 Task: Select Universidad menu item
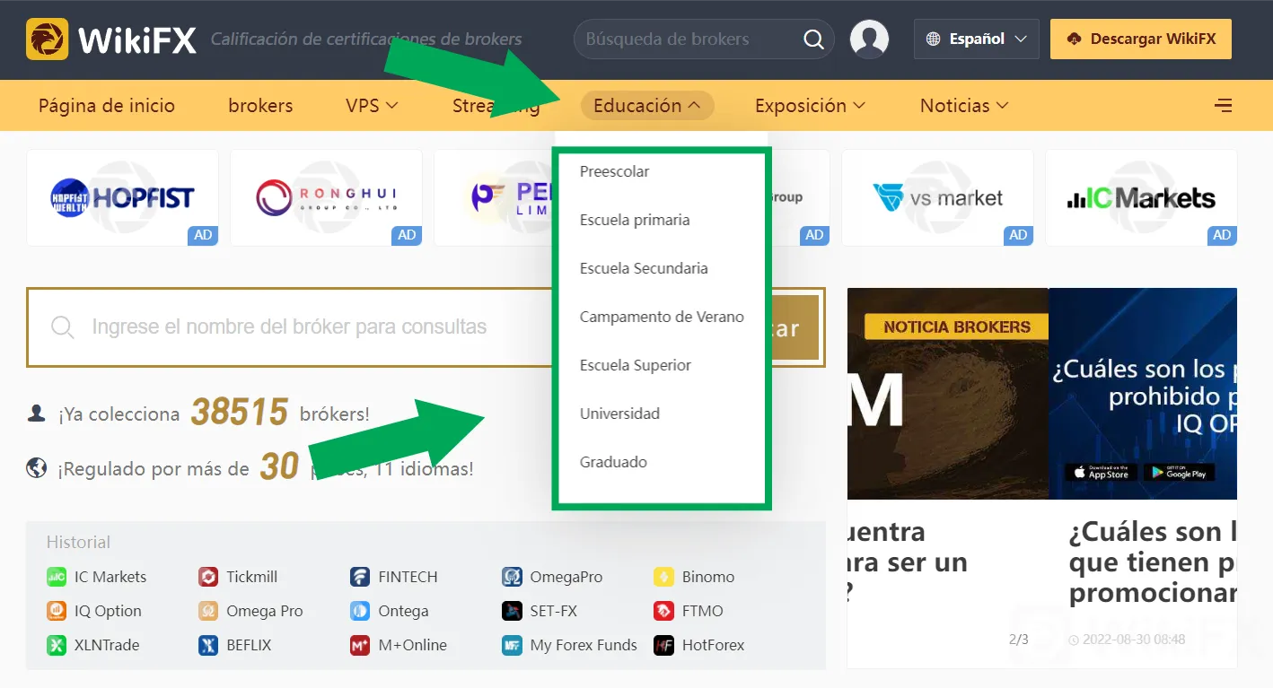619,414
